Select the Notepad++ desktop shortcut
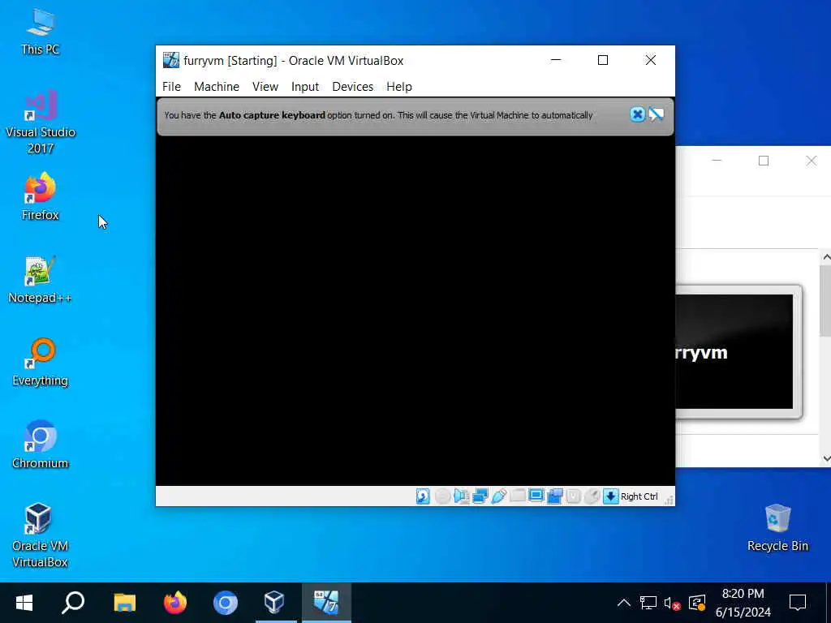Viewport: 831px width, 623px height. 41,280
